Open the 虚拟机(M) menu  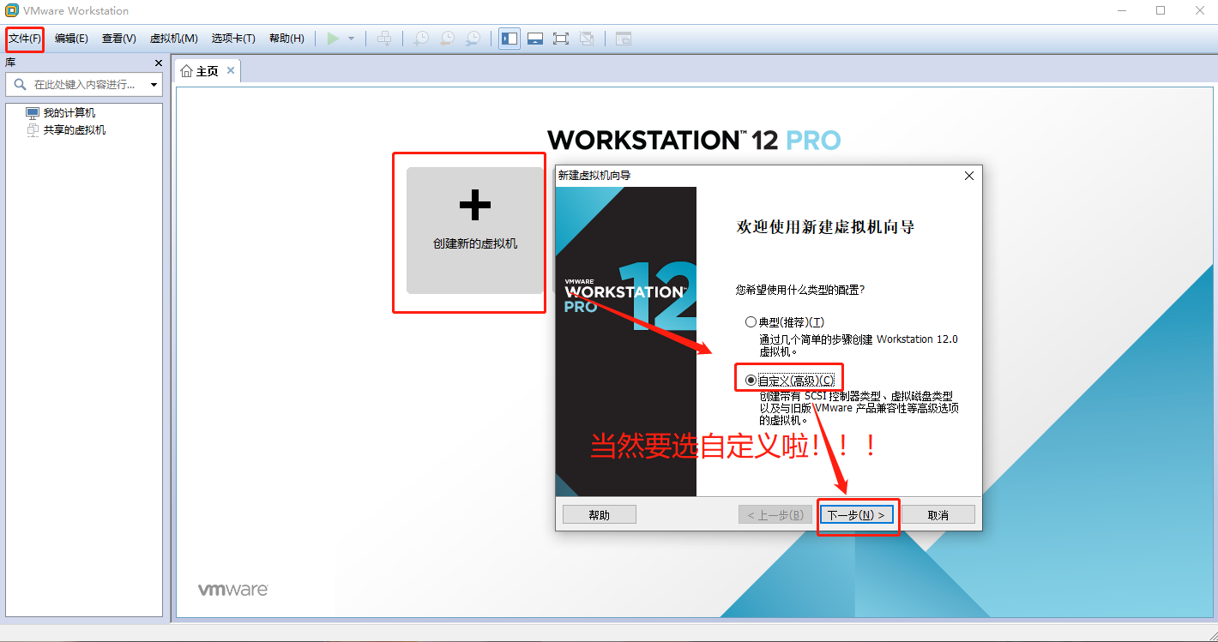tap(173, 39)
